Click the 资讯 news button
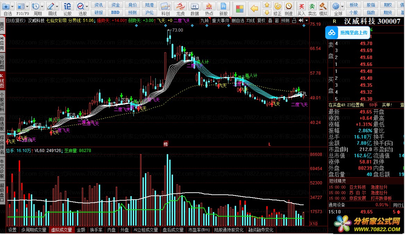 point(99,5)
